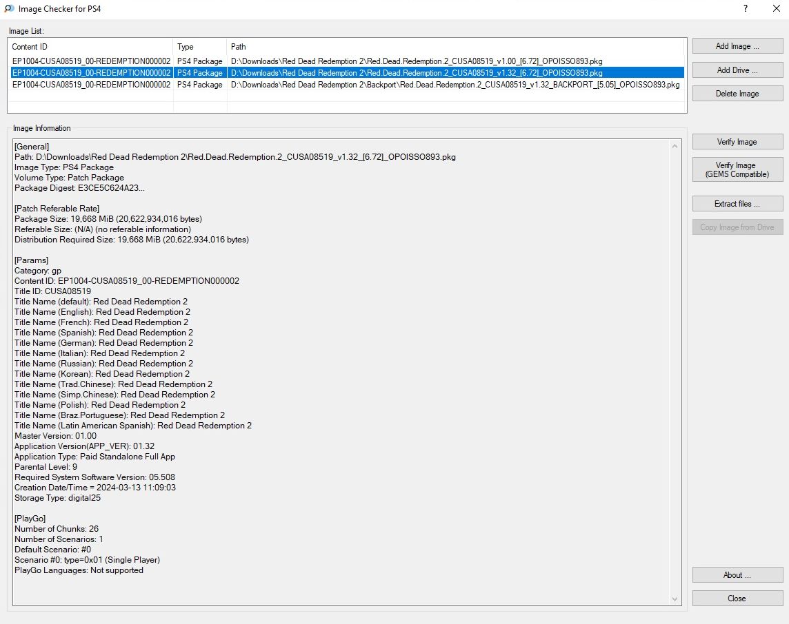This screenshot has height=624, width=789.
Task: Click the Delete Image button
Action: coord(737,94)
